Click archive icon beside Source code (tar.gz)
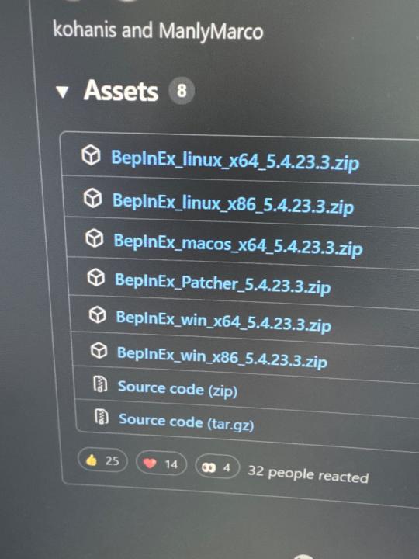The height and width of the screenshot is (559, 419). click(102, 416)
